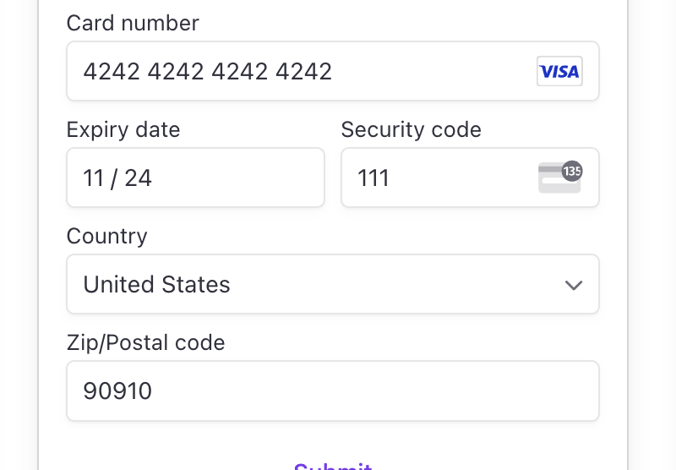Click the "Country" field label
This screenshot has width=676, height=470.
pos(106,236)
